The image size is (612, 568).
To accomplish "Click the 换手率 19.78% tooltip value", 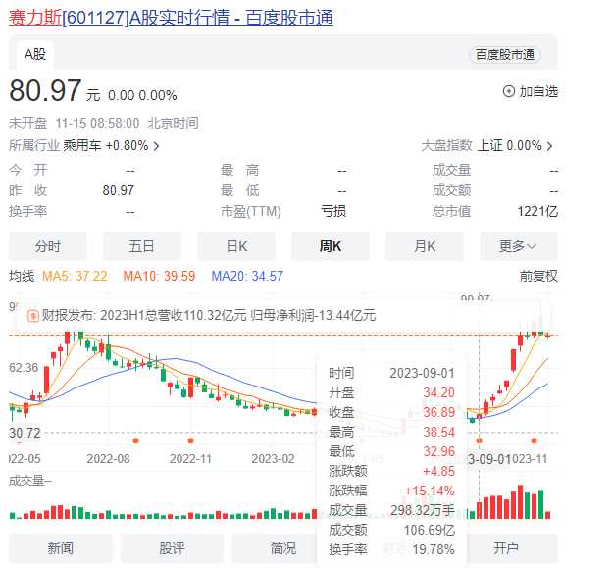I will 433,550.
